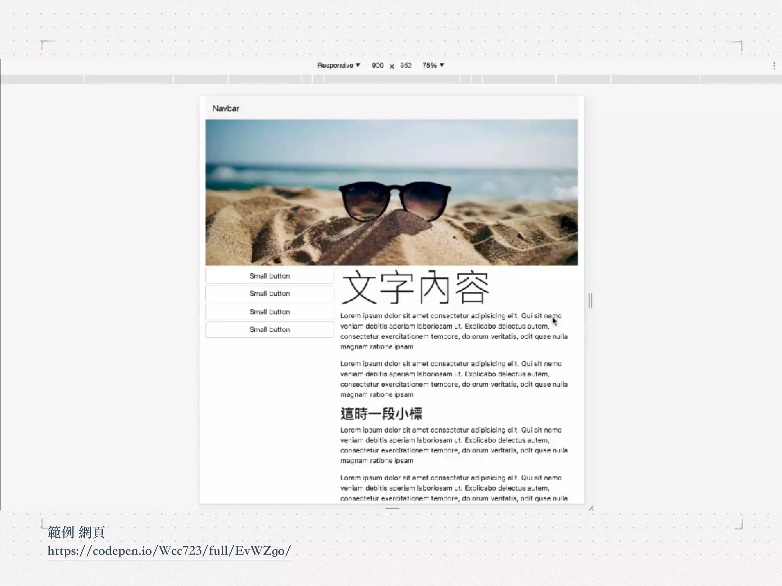Click the fourth Small button
Screen dimensions: 782x586
click(270, 329)
